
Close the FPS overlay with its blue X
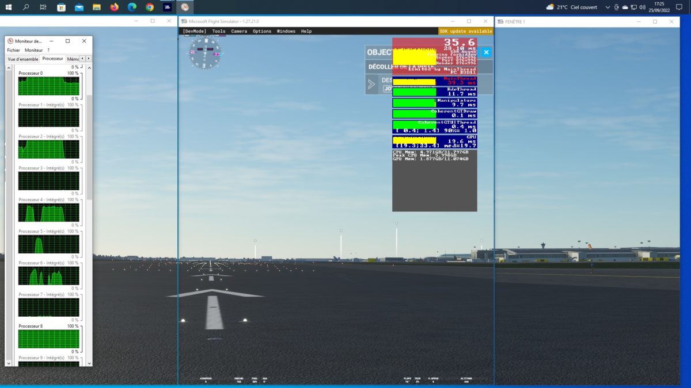(x=487, y=52)
